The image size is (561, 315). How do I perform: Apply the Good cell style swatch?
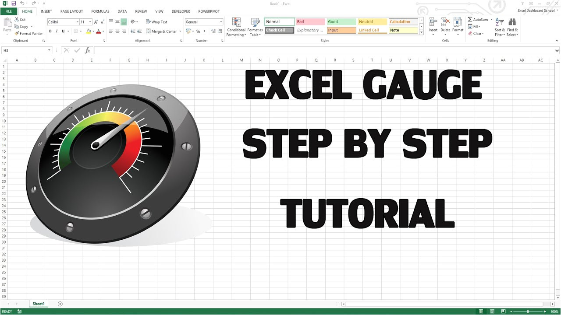tap(341, 22)
